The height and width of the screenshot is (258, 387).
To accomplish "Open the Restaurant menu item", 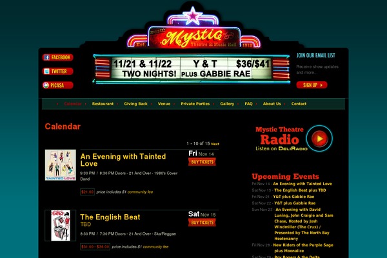I will (103, 104).
